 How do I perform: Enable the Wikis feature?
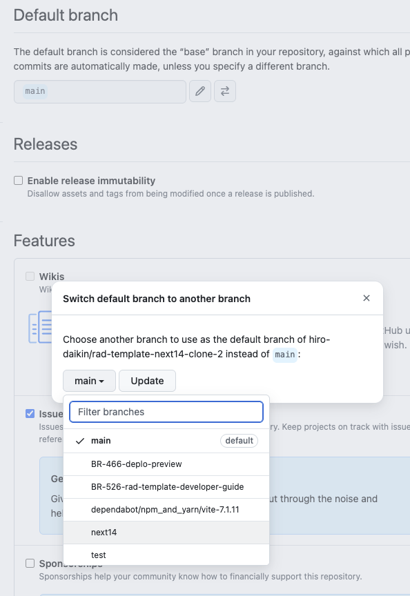[30, 276]
